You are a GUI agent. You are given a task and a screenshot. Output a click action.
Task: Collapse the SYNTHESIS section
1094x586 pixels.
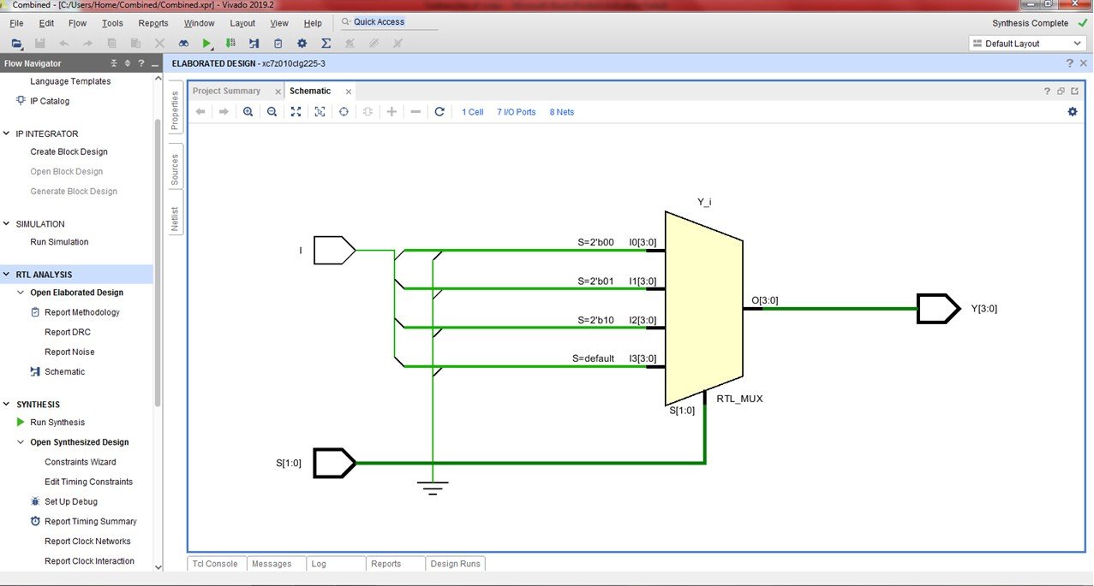pyautogui.click(x=7, y=405)
